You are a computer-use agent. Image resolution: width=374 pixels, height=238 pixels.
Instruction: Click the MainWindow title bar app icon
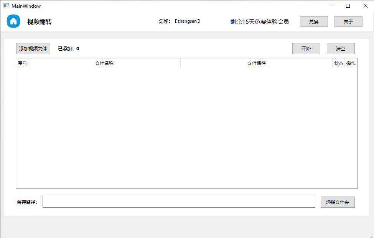6,6
